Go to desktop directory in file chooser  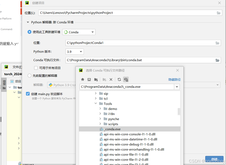coord(89,80)
